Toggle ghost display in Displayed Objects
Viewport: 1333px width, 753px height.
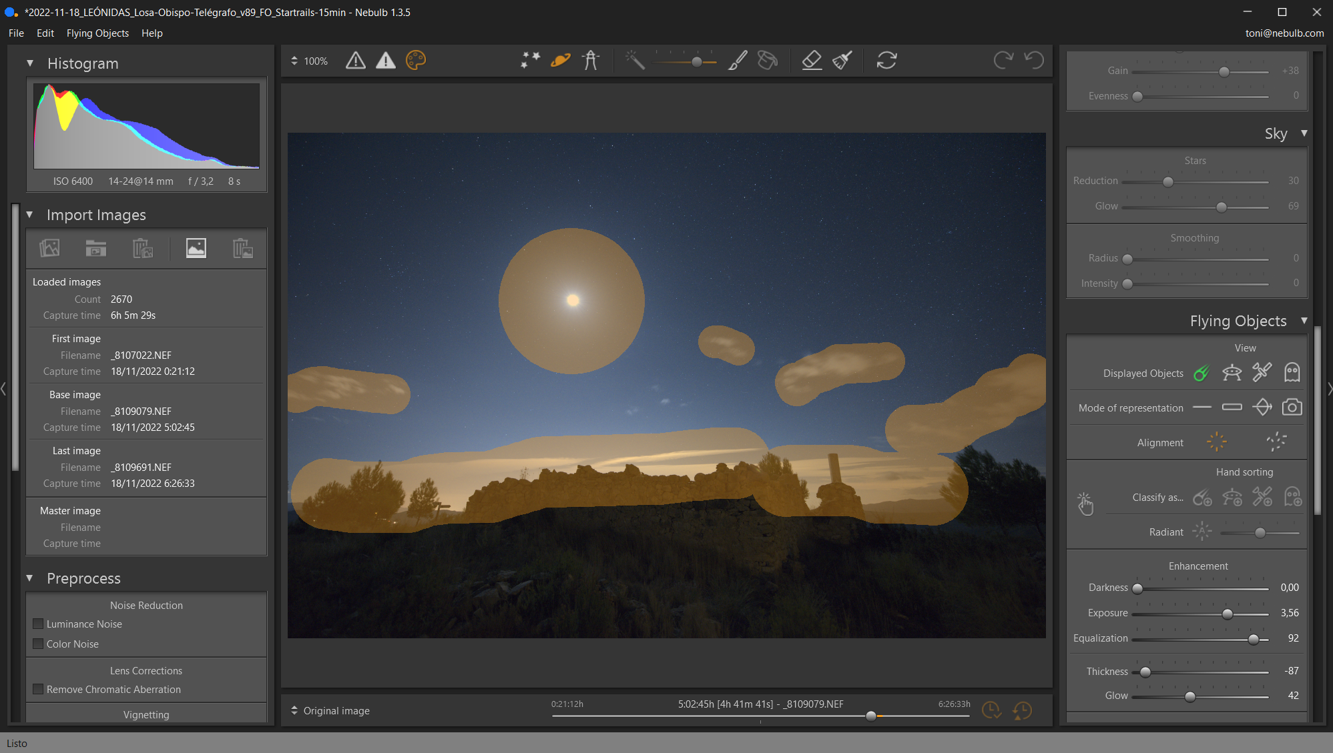point(1292,372)
